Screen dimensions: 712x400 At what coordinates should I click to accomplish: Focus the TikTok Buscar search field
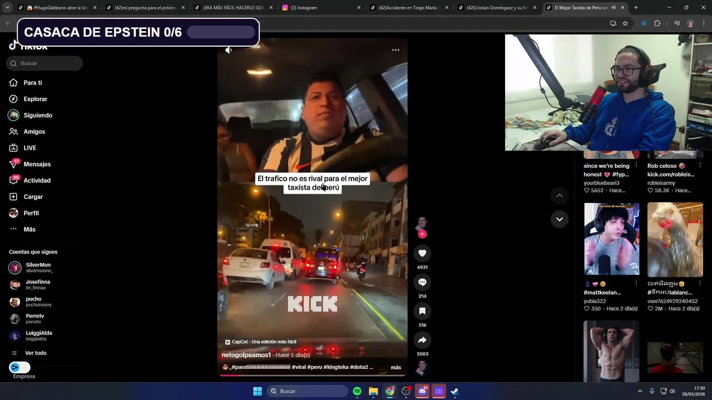(44, 63)
